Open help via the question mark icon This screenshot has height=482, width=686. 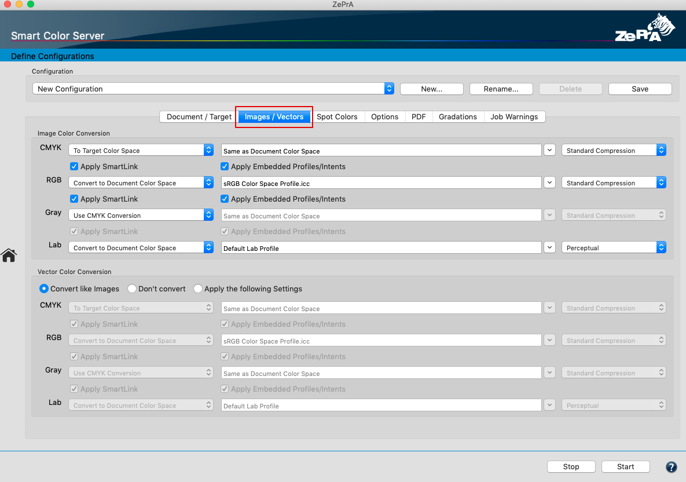[671, 467]
